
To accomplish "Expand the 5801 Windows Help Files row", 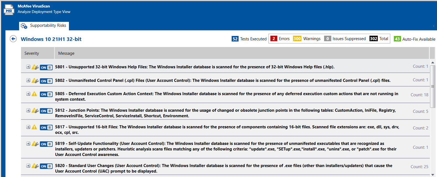I will 28,67.
